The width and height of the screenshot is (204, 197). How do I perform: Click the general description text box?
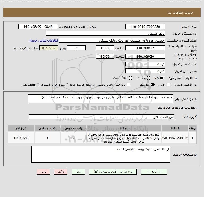100,99
